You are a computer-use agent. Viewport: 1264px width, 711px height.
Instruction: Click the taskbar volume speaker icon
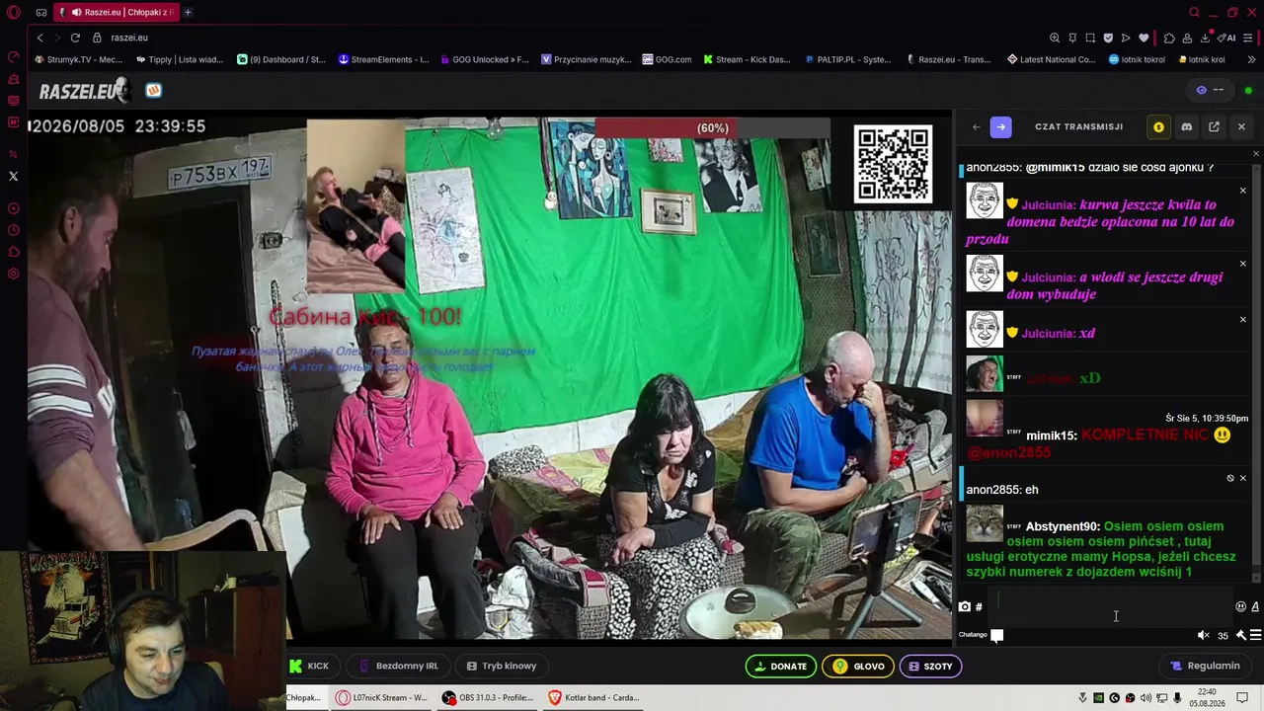tap(1145, 698)
